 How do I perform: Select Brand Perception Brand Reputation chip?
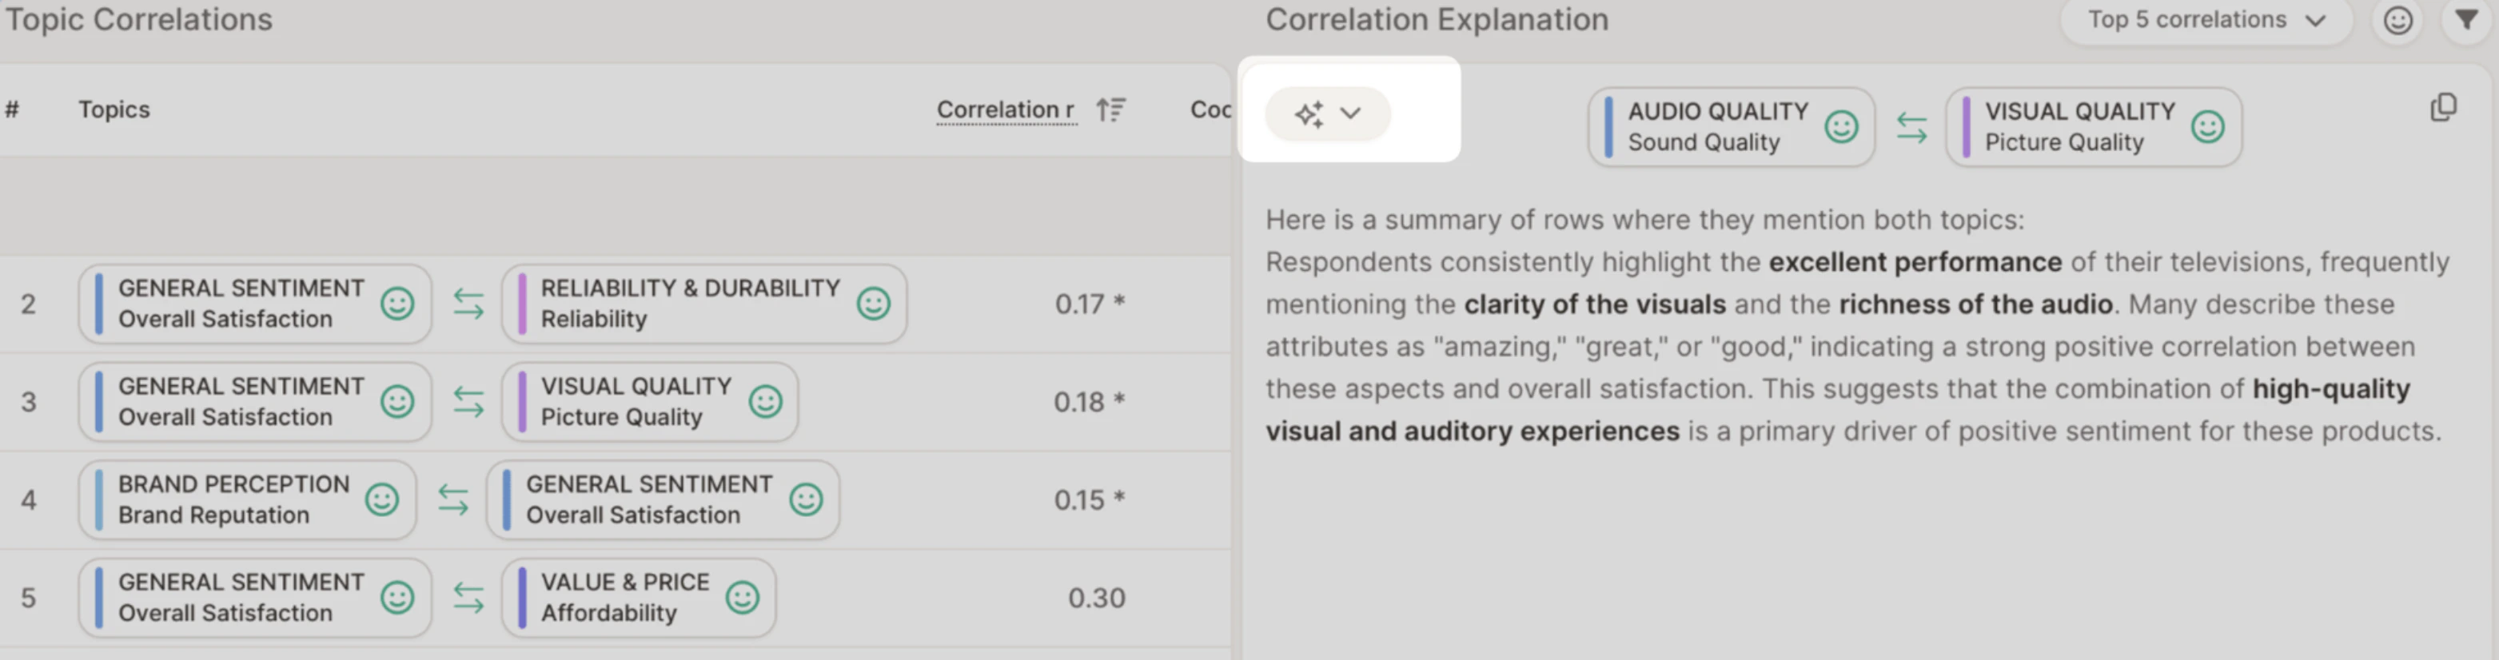pyautogui.click(x=247, y=500)
